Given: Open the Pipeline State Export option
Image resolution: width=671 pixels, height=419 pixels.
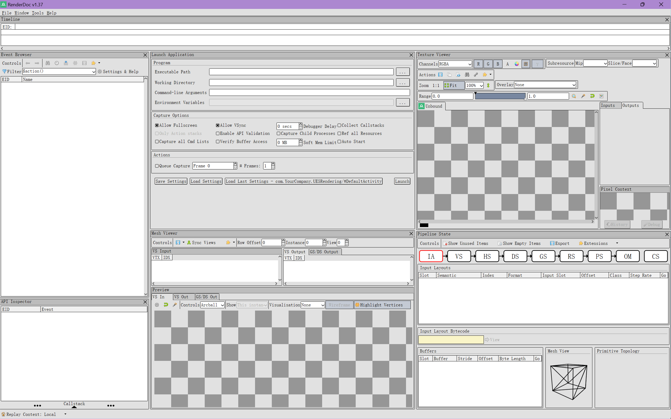Looking at the screenshot, I should tap(560, 243).
